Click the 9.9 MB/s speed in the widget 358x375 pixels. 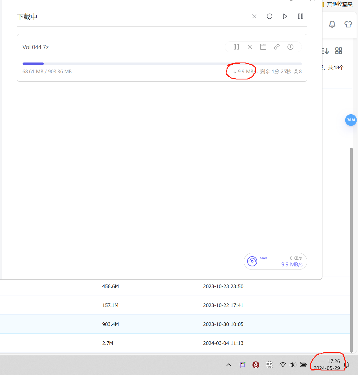click(x=292, y=265)
